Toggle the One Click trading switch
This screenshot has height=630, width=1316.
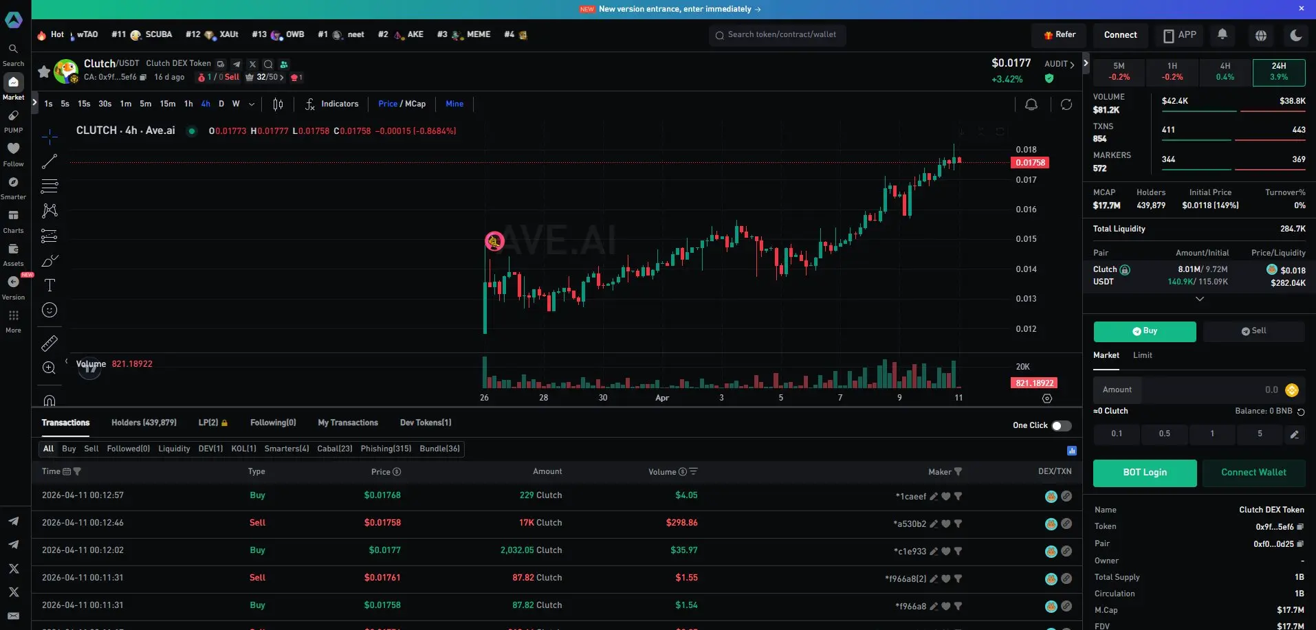1062,426
